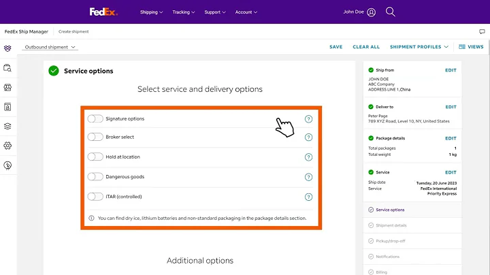
Task: Show help for Signature options
Action: coord(308,119)
